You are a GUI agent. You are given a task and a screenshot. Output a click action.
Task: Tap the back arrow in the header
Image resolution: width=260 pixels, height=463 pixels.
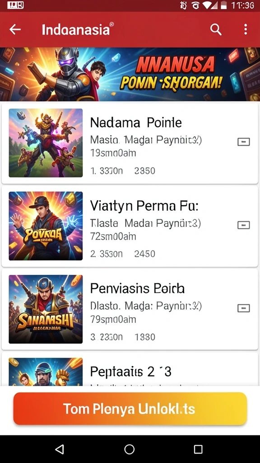coord(15,29)
